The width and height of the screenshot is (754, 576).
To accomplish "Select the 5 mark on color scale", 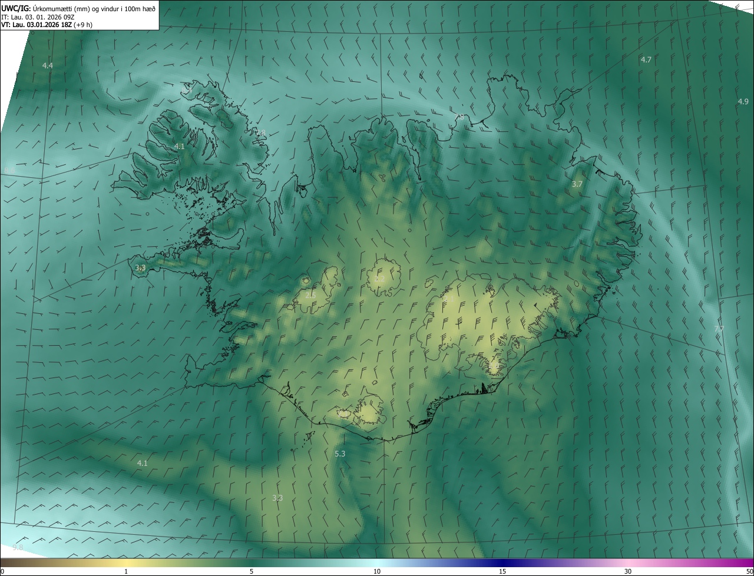I will pos(252,571).
